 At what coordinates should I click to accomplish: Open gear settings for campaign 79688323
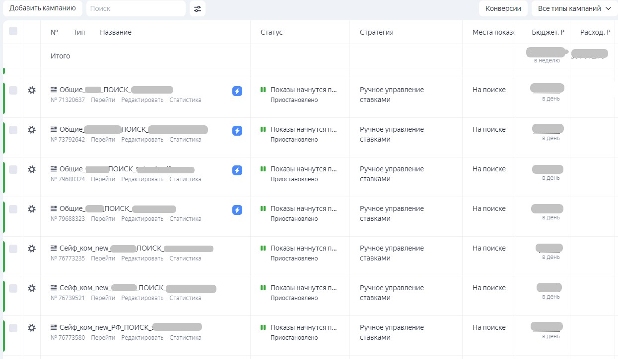32,209
